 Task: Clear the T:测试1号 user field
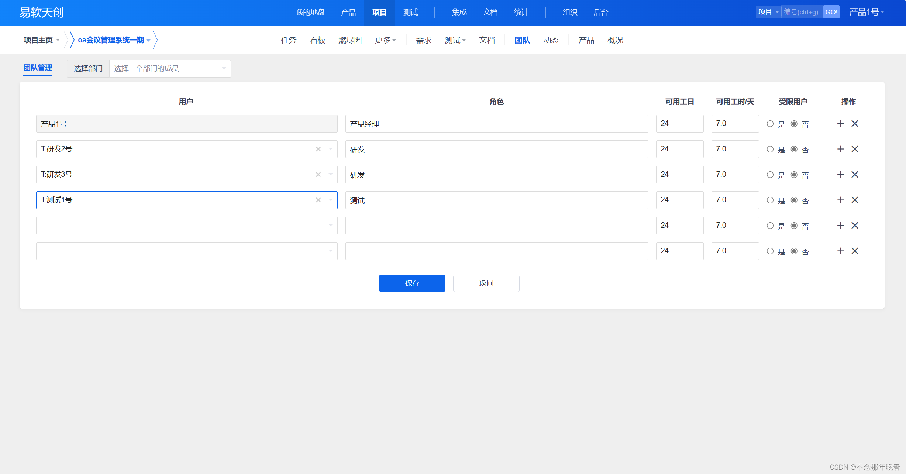pyautogui.click(x=318, y=200)
